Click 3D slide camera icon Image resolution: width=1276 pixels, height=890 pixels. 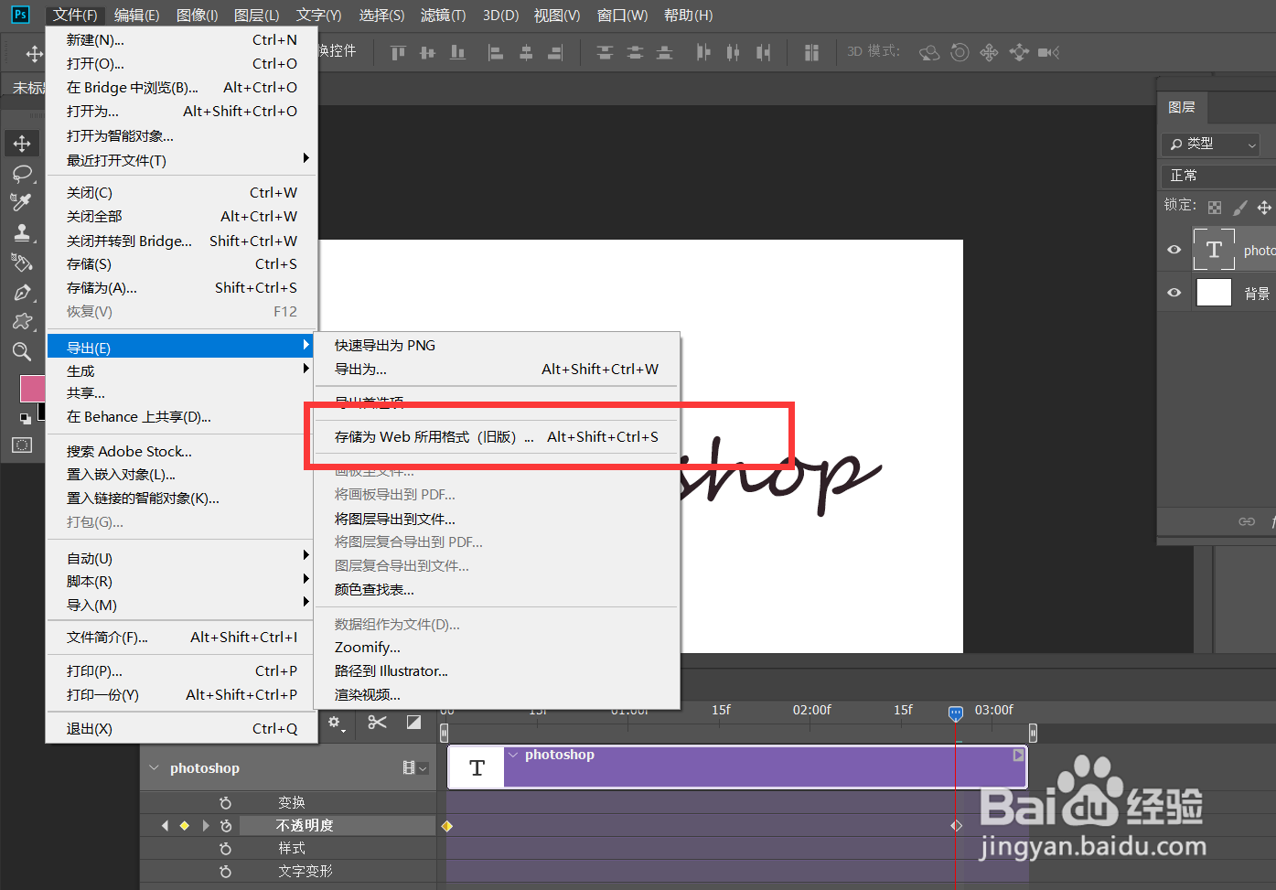(x=1019, y=52)
